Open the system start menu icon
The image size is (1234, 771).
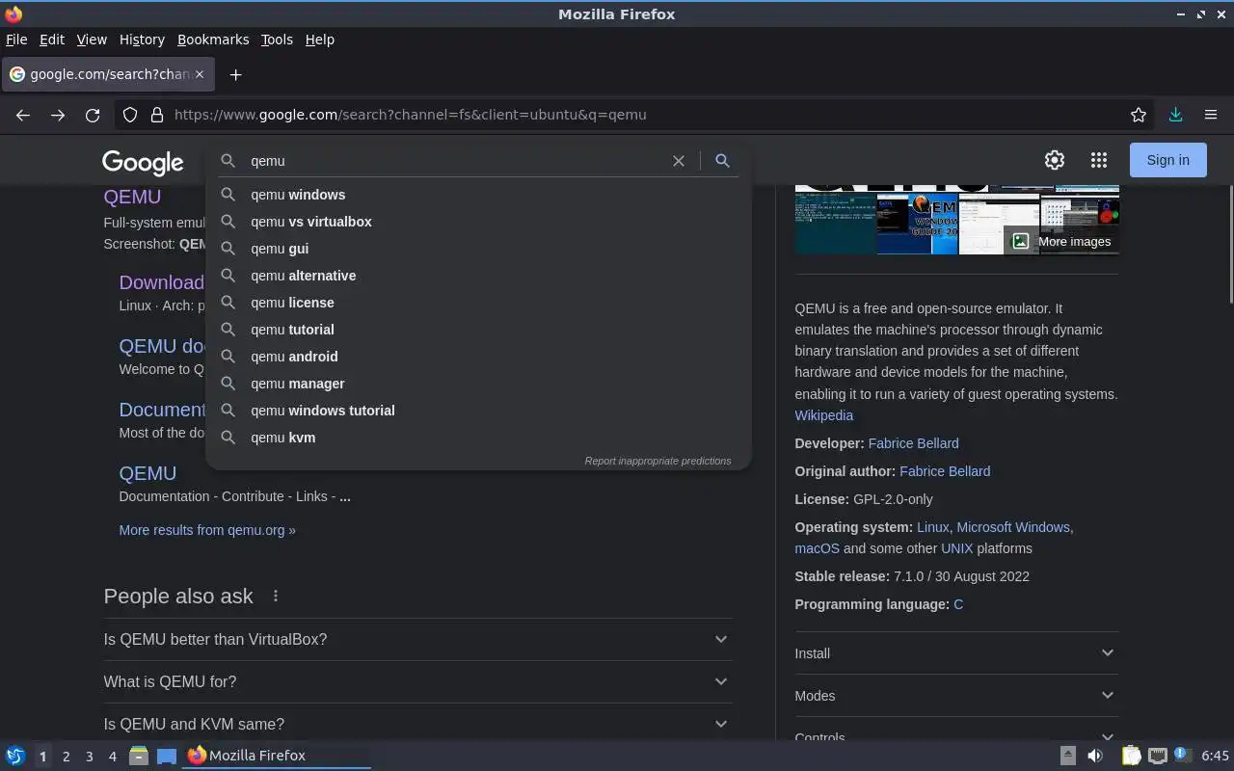(x=14, y=756)
